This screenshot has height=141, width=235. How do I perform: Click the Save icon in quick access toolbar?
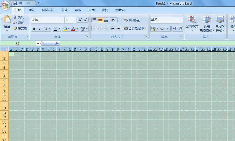coord(15,3)
